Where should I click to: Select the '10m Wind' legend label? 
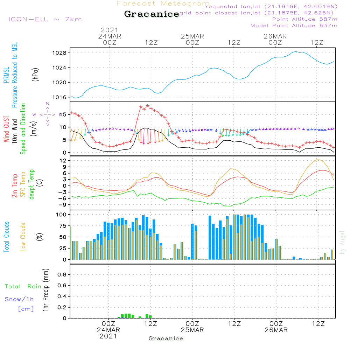click(14, 131)
